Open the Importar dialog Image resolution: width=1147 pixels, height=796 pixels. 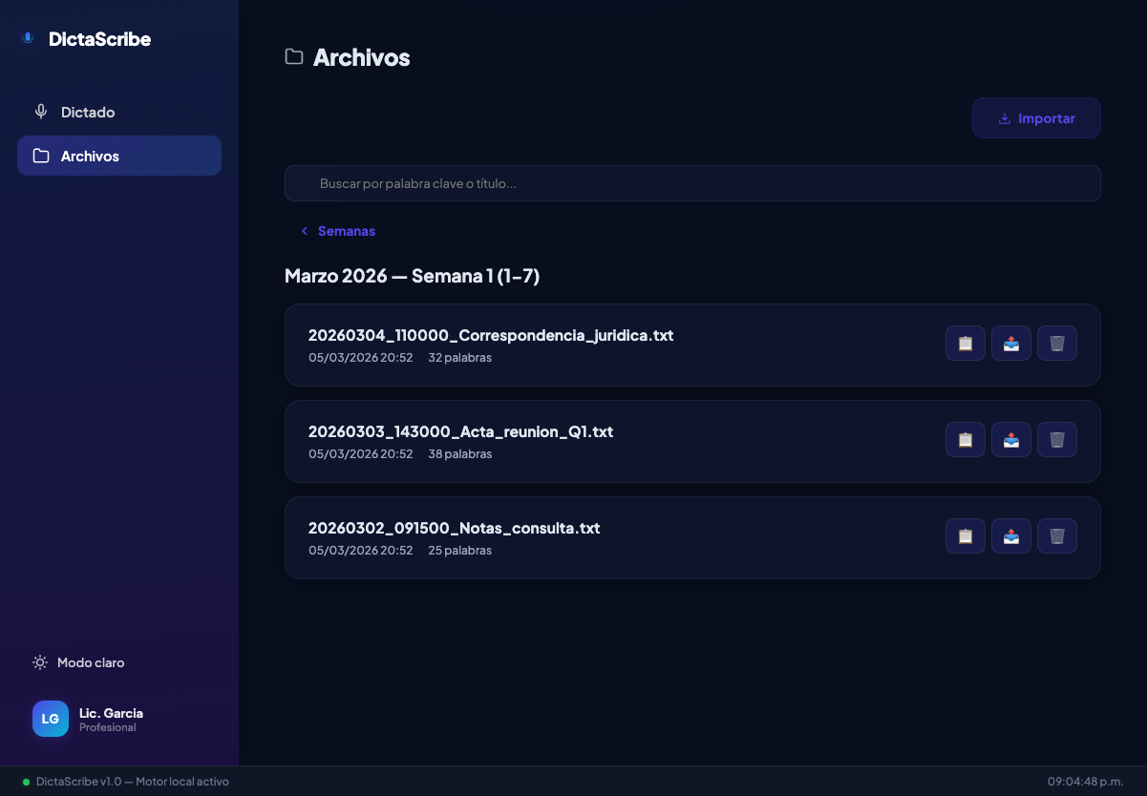pyautogui.click(x=1036, y=117)
